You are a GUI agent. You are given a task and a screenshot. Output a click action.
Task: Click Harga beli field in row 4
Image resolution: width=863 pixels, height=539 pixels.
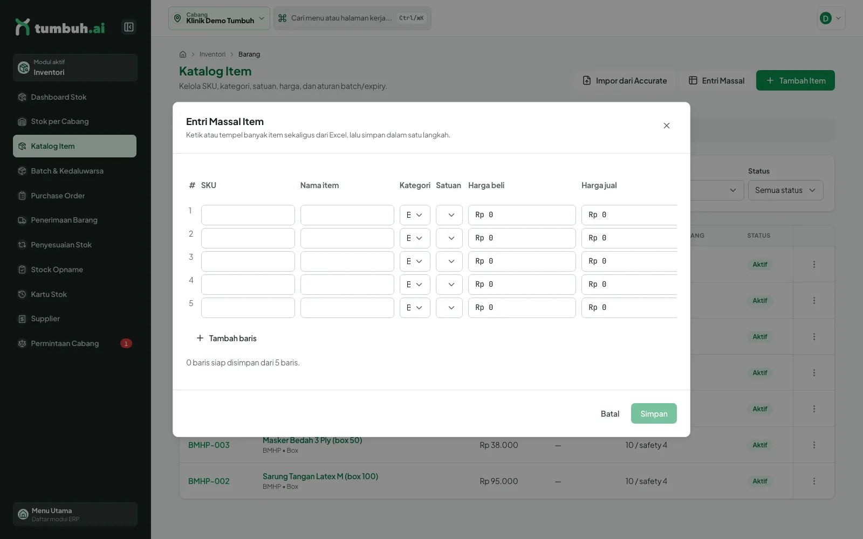(x=522, y=285)
